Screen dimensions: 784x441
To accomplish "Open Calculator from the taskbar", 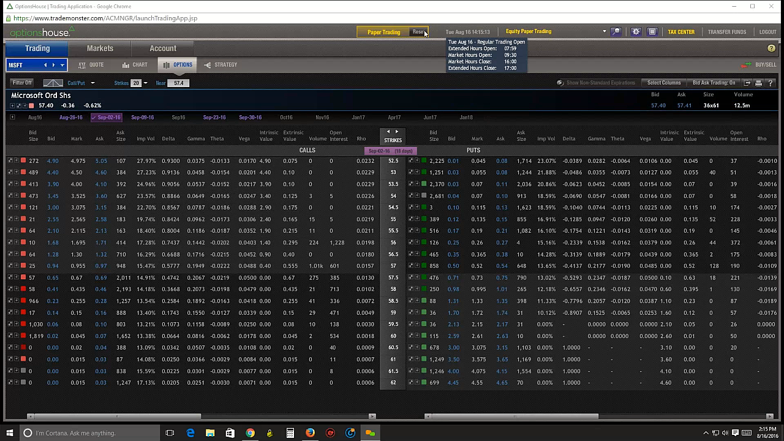I will [x=290, y=433].
